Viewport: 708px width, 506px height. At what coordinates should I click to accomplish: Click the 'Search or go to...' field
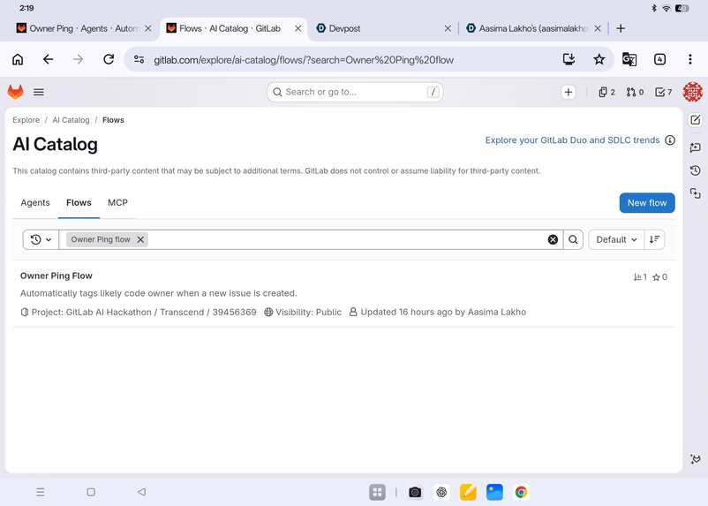[x=355, y=92]
